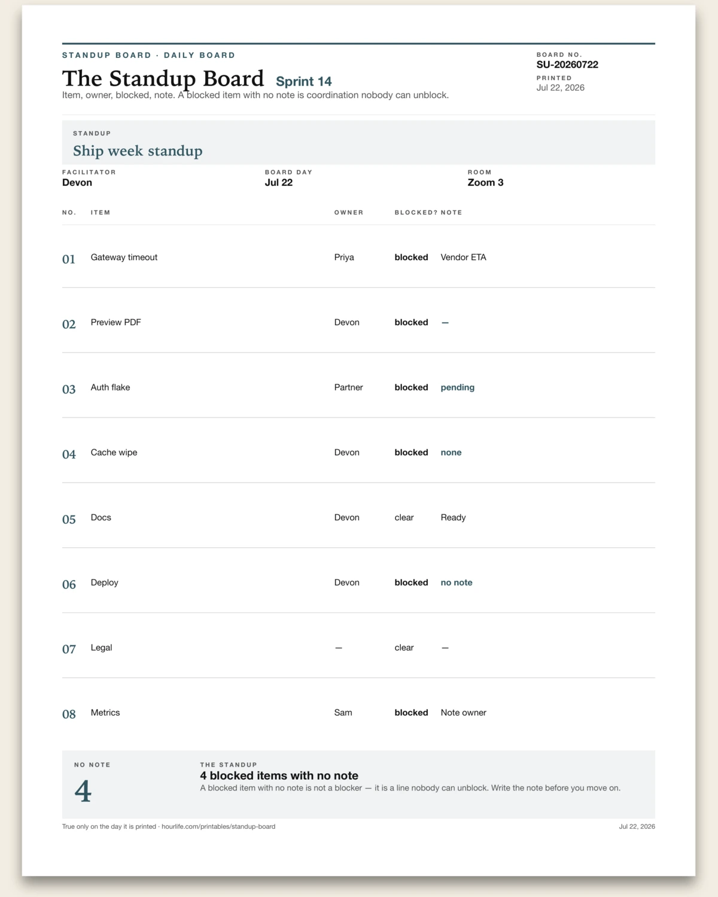This screenshot has width=718, height=897.
Task: Click the "OWNER" column header
Action: [349, 212]
